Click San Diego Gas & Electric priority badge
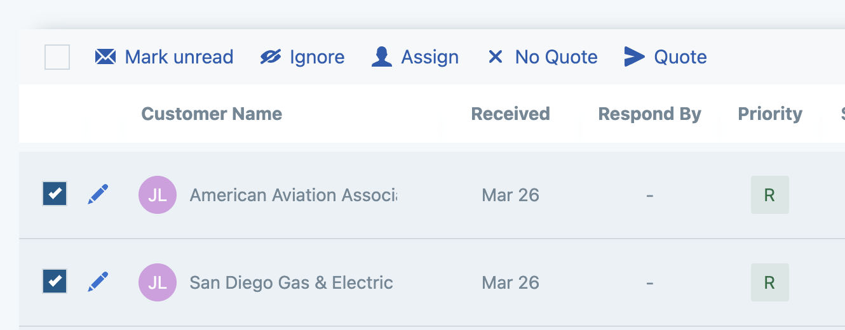The height and width of the screenshot is (330, 845). [769, 282]
